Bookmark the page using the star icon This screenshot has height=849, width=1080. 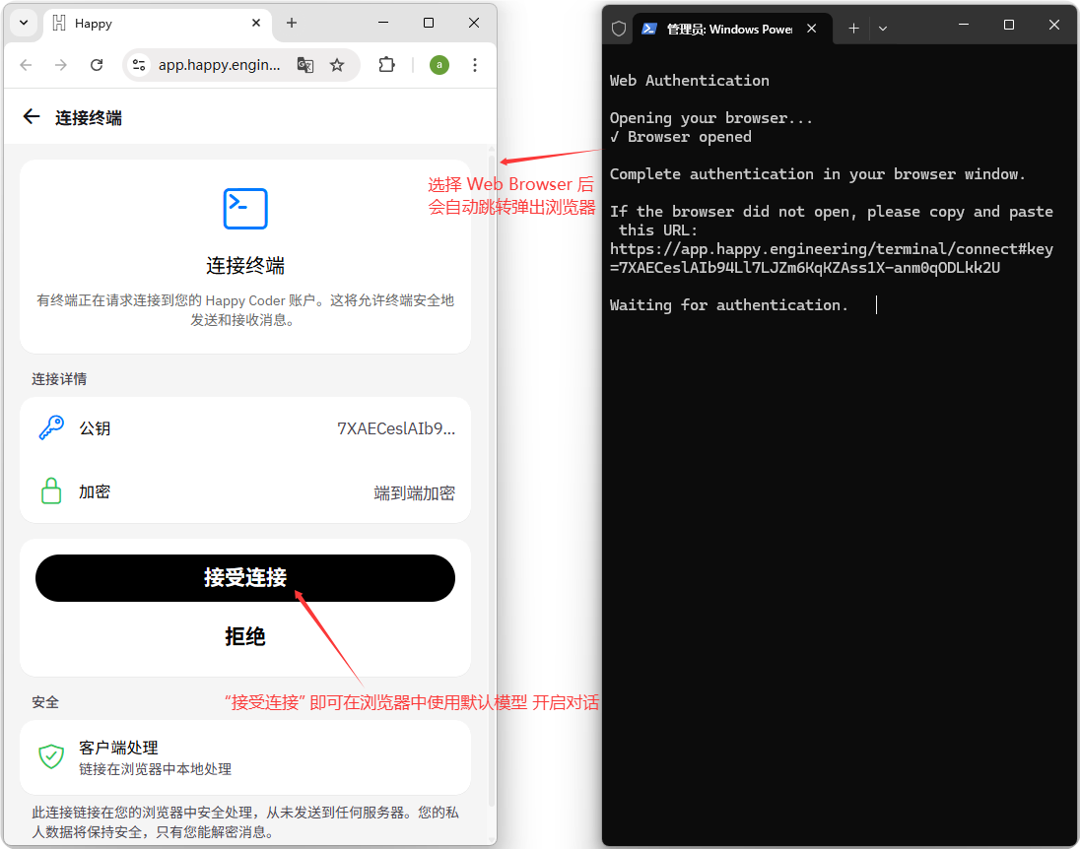tap(337, 65)
